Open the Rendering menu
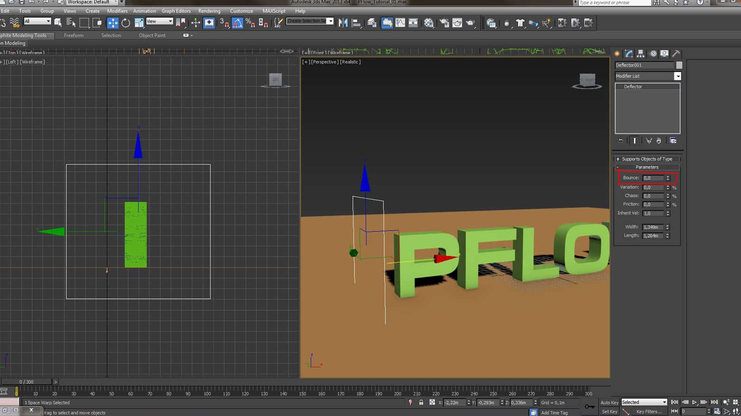741x416 pixels. tap(209, 11)
